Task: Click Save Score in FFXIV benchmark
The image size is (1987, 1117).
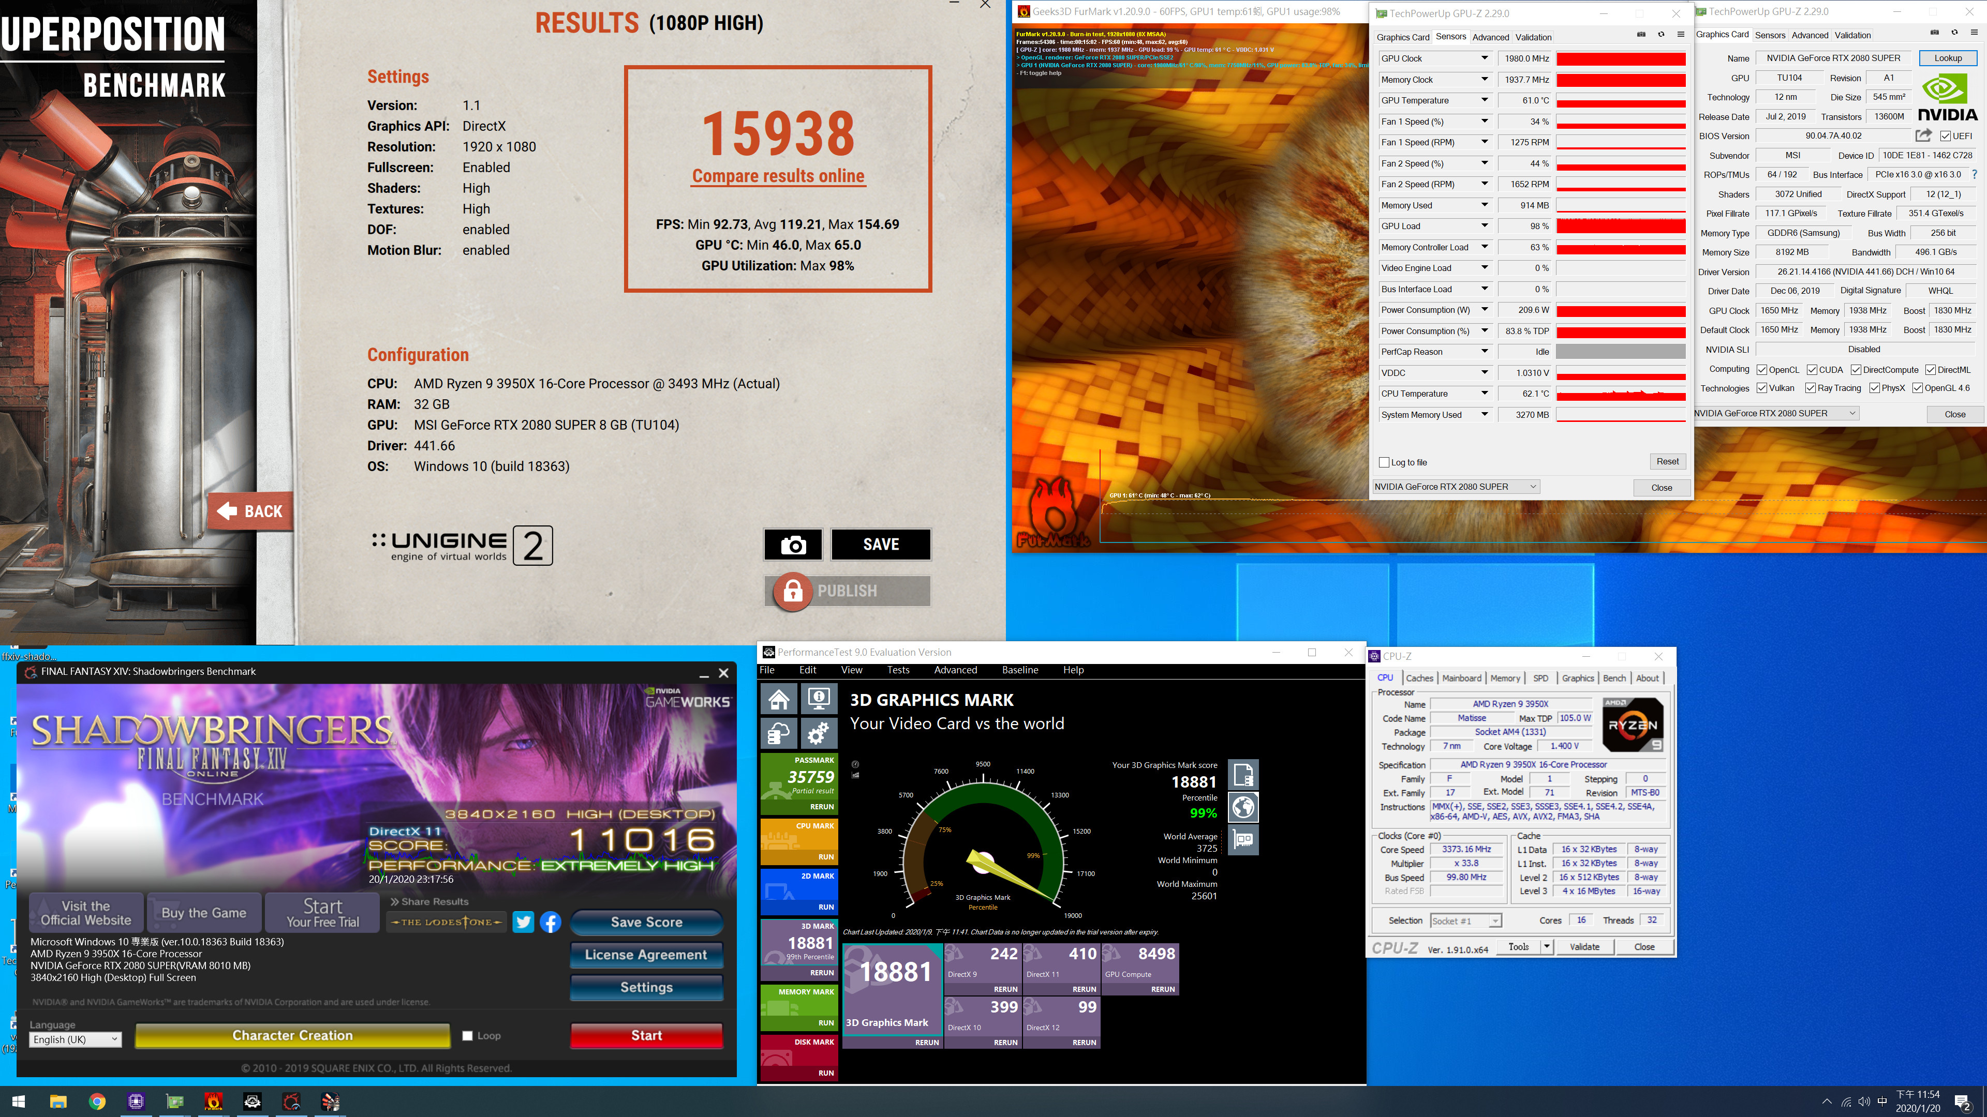Action: coord(646,922)
